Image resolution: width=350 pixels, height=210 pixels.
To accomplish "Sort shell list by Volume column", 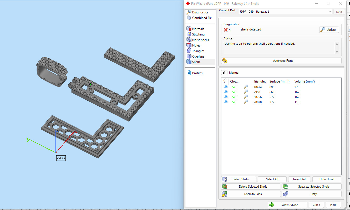I will tap(305, 81).
